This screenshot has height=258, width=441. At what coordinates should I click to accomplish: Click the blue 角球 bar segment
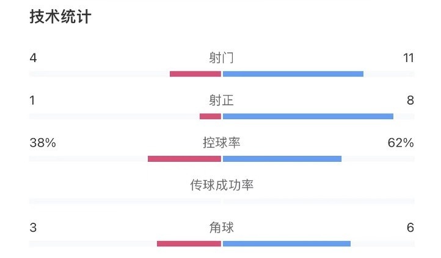[x=286, y=244]
